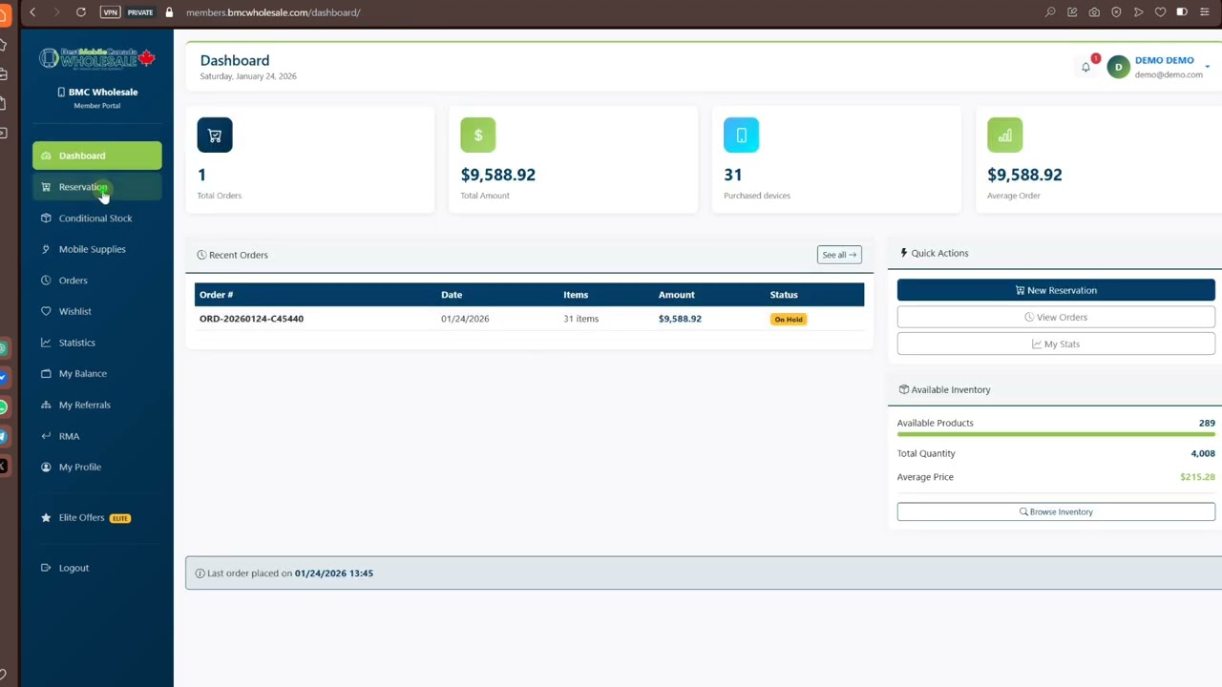1222x687 pixels.
Task: Open the notifications bell
Action: point(1085,67)
